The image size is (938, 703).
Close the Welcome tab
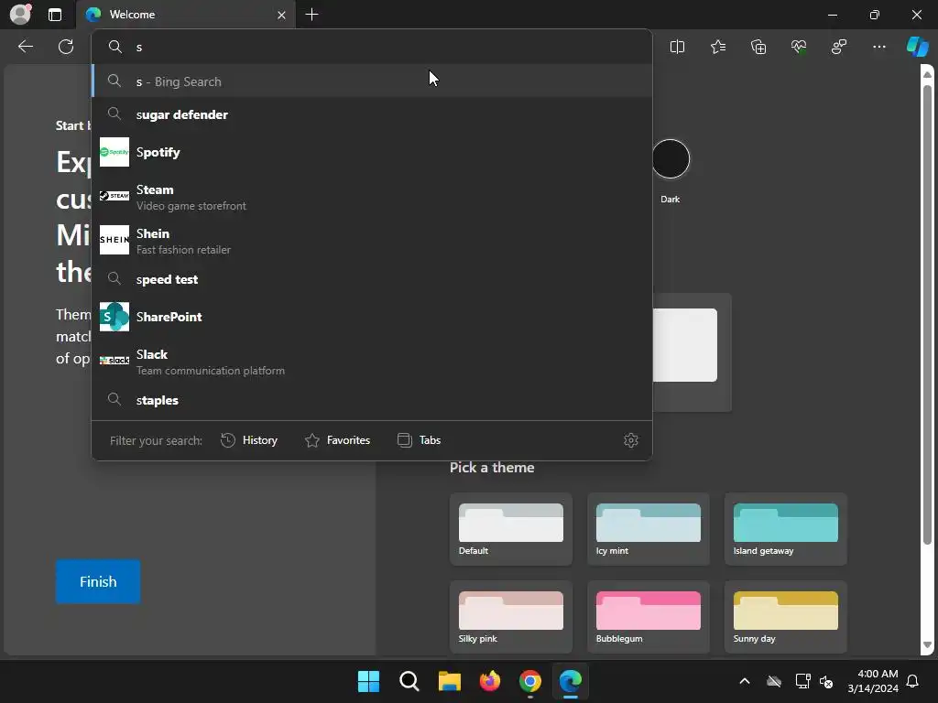[x=281, y=15]
